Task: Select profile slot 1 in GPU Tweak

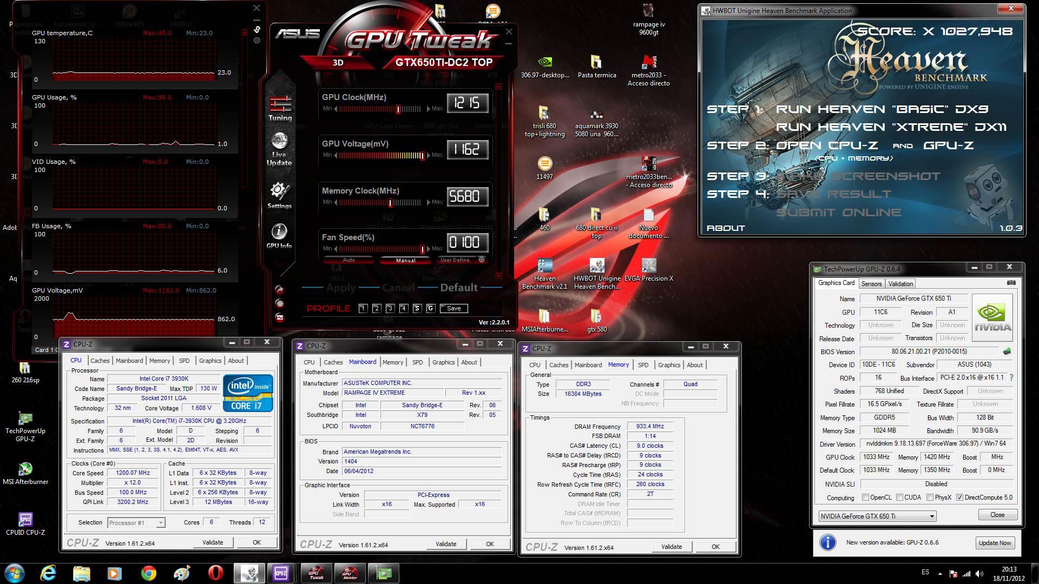Action: click(x=363, y=308)
